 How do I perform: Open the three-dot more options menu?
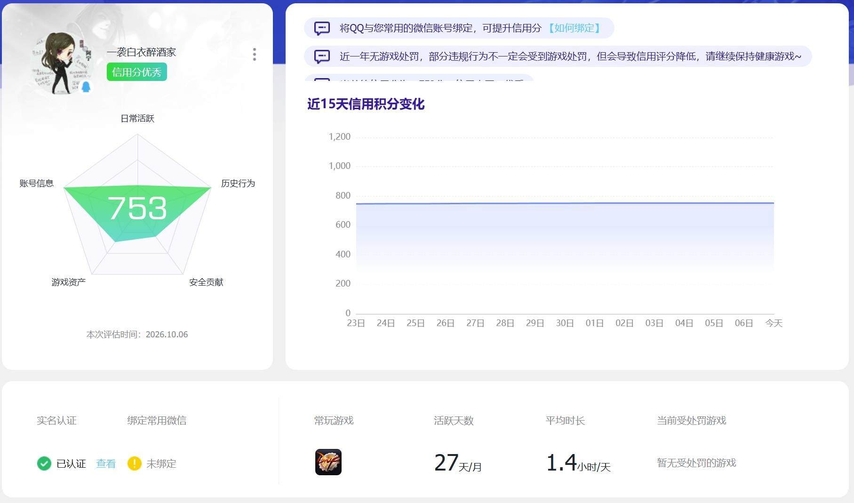tap(255, 54)
